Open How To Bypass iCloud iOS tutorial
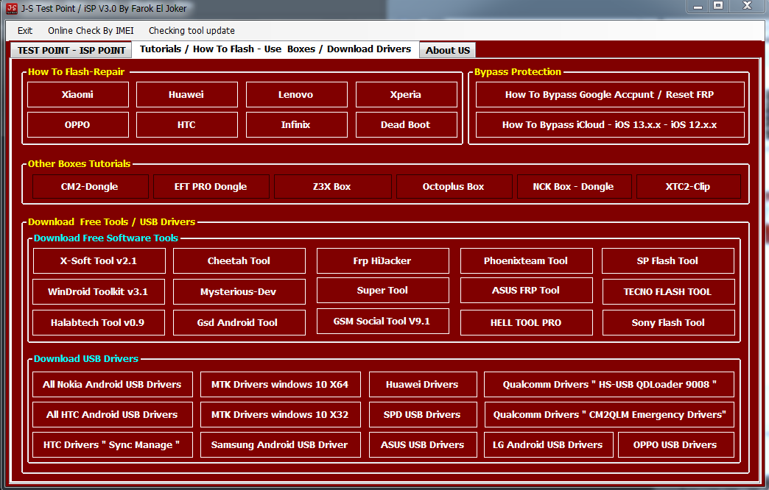This screenshot has width=769, height=490. click(x=610, y=125)
